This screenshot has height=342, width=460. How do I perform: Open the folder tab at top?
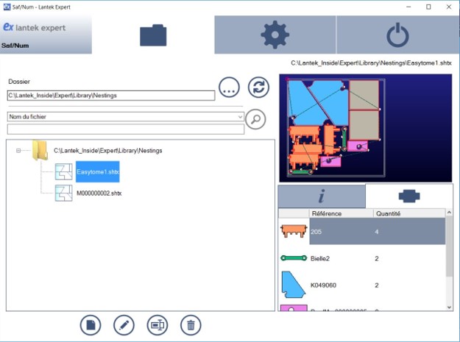(153, 35)
